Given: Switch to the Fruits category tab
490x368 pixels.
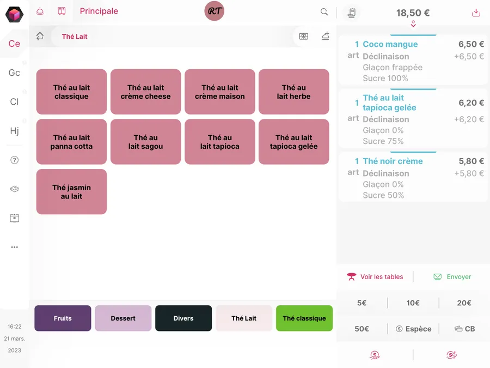Looking at the screenshot, I should point(63,318).
